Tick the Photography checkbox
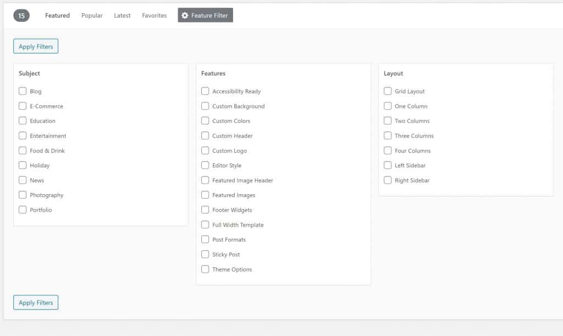The image size is (563, 336). [x=23, y=195]
